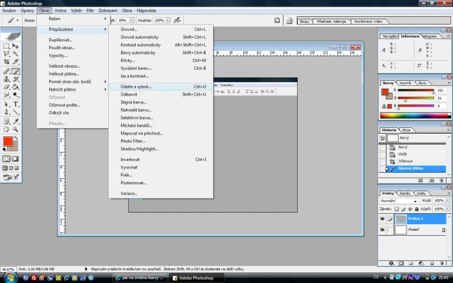The height and width of the screenshot is (283, 453).
Task: Choose Odstín a sytost from the menu
Action: click(x=136, y=86)
